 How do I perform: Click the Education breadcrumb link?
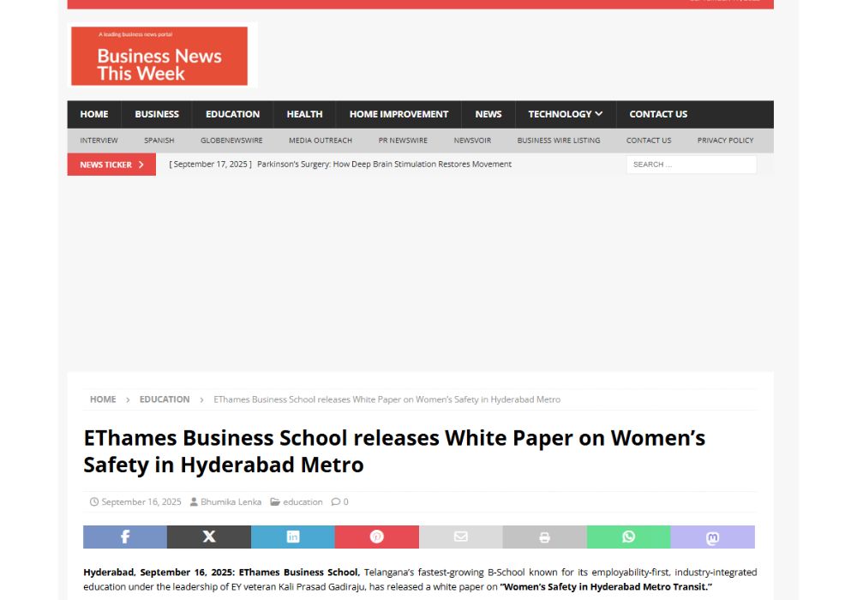[x=165, y=399]
